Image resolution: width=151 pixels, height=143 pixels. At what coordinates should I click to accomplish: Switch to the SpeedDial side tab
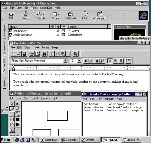click(x=5, y=47)
